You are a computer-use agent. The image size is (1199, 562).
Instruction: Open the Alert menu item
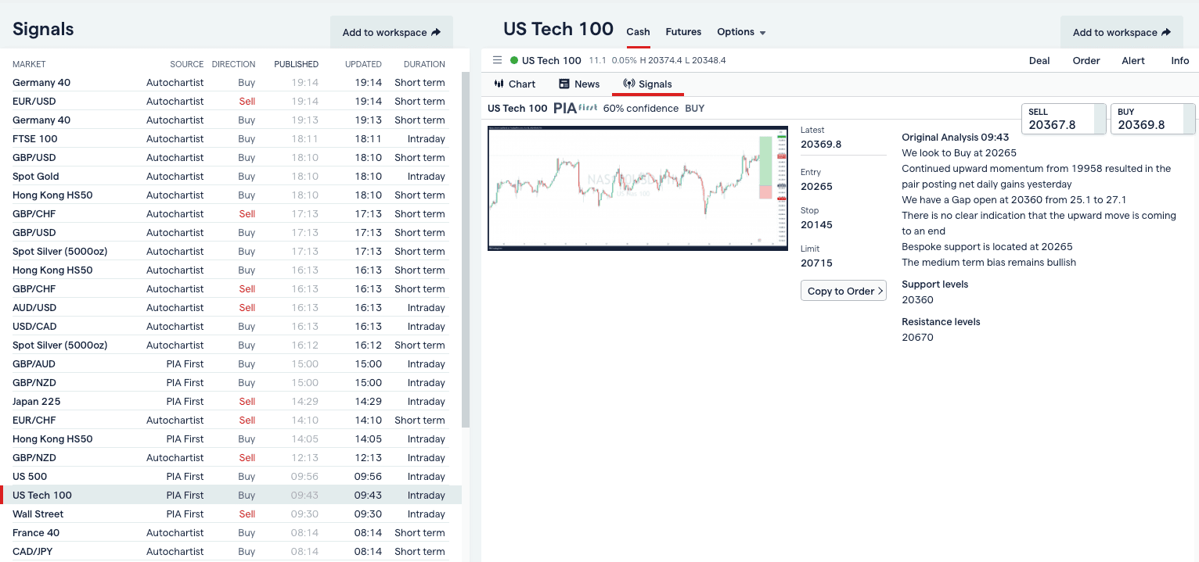coord(1133,60)
